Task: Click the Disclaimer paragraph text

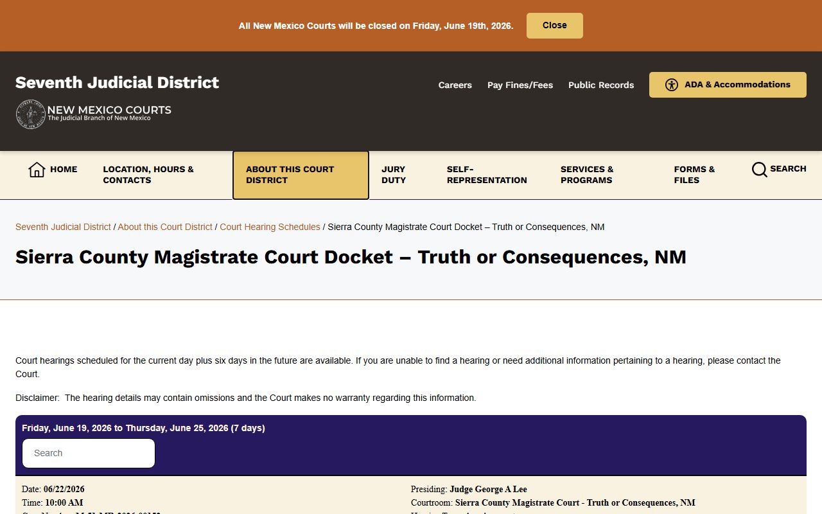Action: tap(246, 398)
